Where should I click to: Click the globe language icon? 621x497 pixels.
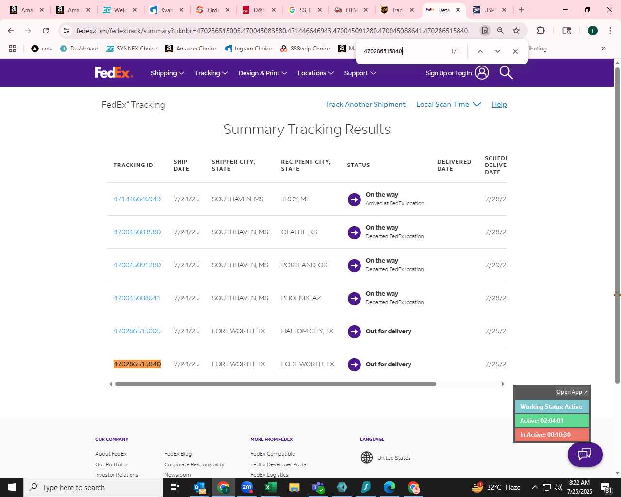pos(367,457)
